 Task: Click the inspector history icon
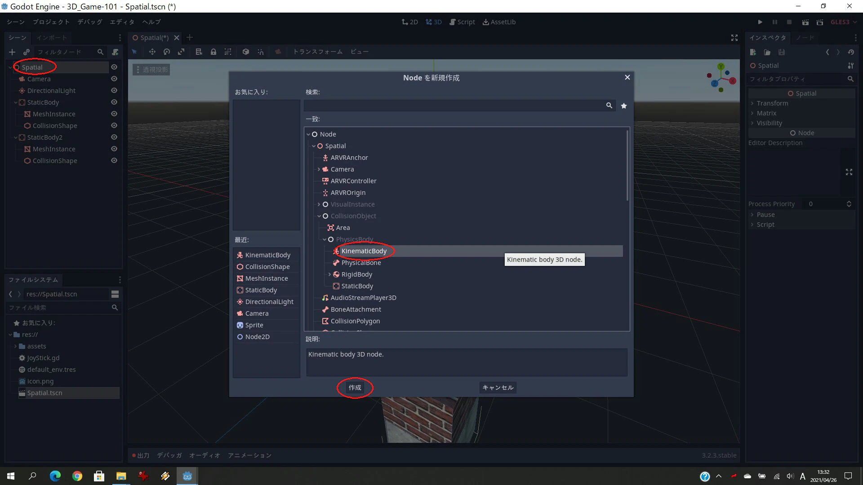pos(851,52)
